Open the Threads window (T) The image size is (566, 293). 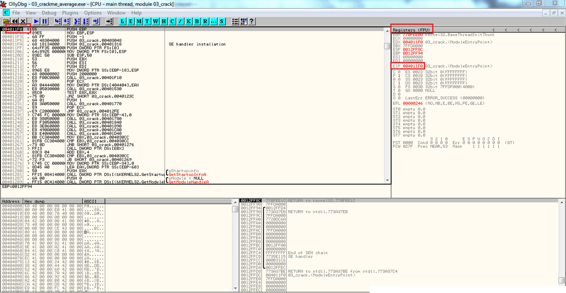tap(147, 21)
